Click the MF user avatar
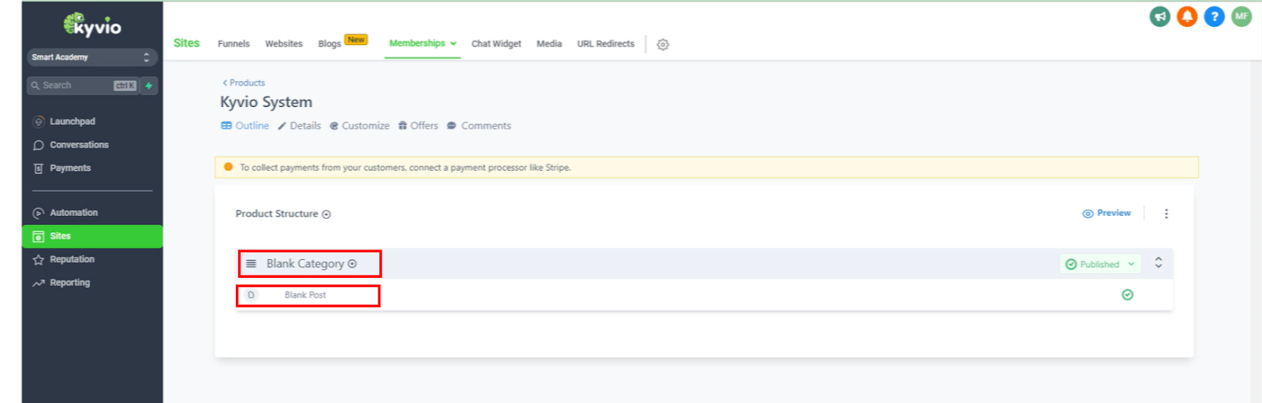This screenshot has height=403, width=1262. pyautogui.click(x=1241, y=17)
